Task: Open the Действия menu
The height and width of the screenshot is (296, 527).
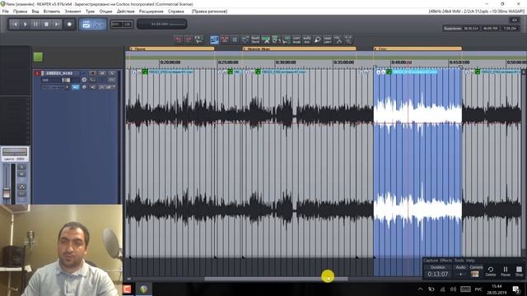Action: (x=125, y=11)
